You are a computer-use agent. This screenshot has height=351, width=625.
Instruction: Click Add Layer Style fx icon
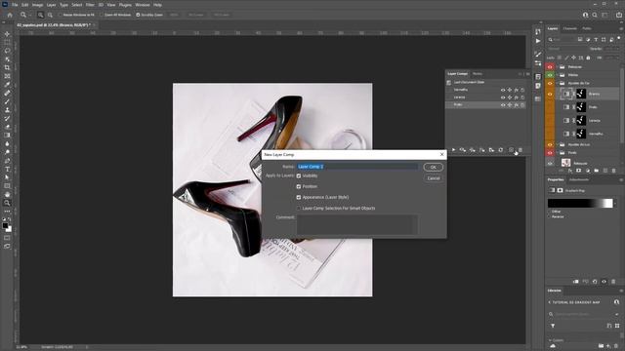[570, 171]
